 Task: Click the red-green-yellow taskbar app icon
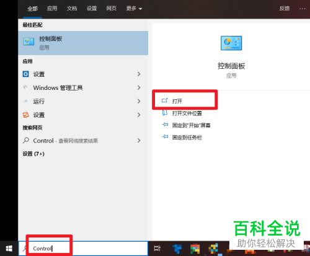(x=195, y=249)
